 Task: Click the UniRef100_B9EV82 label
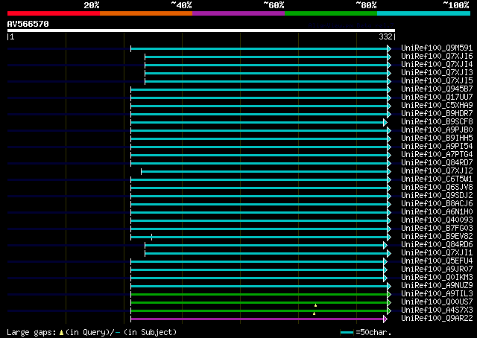point(437,236)
